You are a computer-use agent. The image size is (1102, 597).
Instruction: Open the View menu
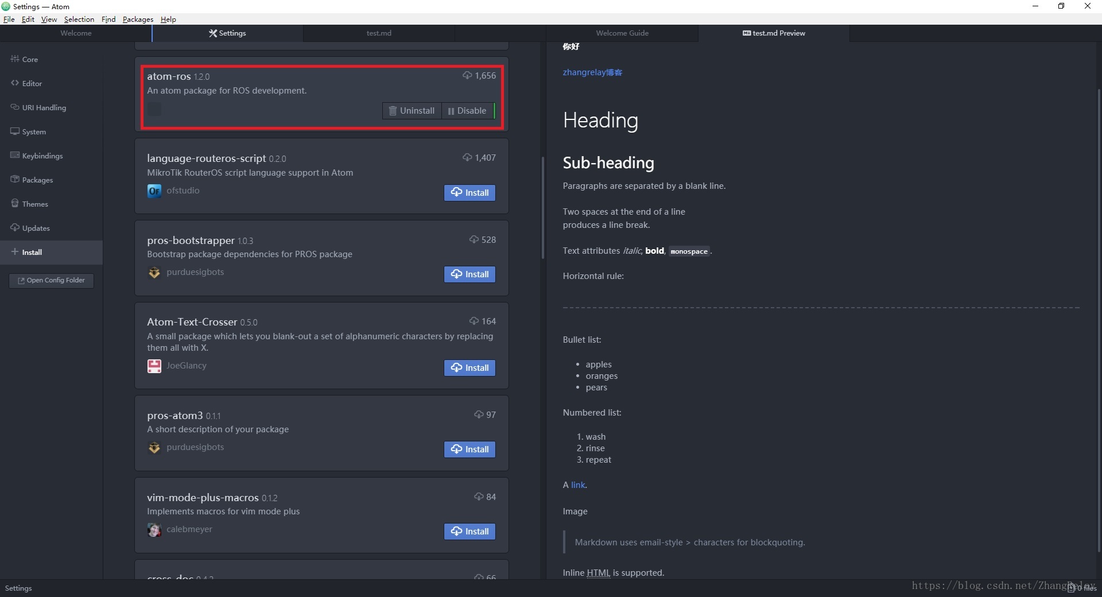49,19
